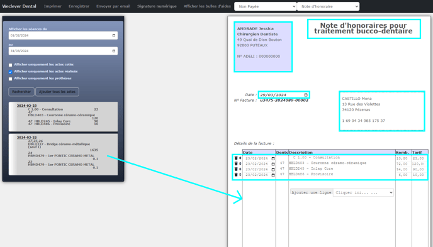Click Imprimer in the top menu
This screenshot has width=433, height=247.
(53, 6)
